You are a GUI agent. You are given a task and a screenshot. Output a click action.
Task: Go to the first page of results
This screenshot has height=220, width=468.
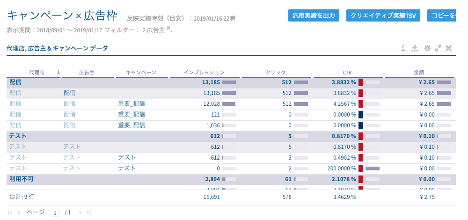click(10, 213)
